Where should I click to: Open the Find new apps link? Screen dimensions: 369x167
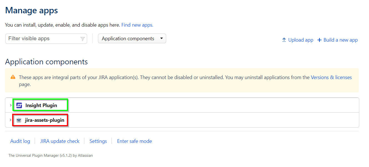point(137,25)
